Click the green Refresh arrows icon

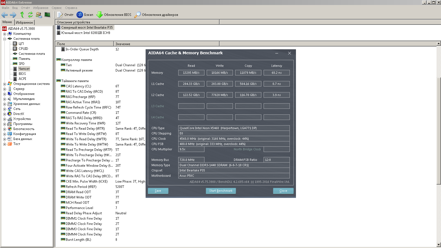pyautogui.click(x=30, y=15)
